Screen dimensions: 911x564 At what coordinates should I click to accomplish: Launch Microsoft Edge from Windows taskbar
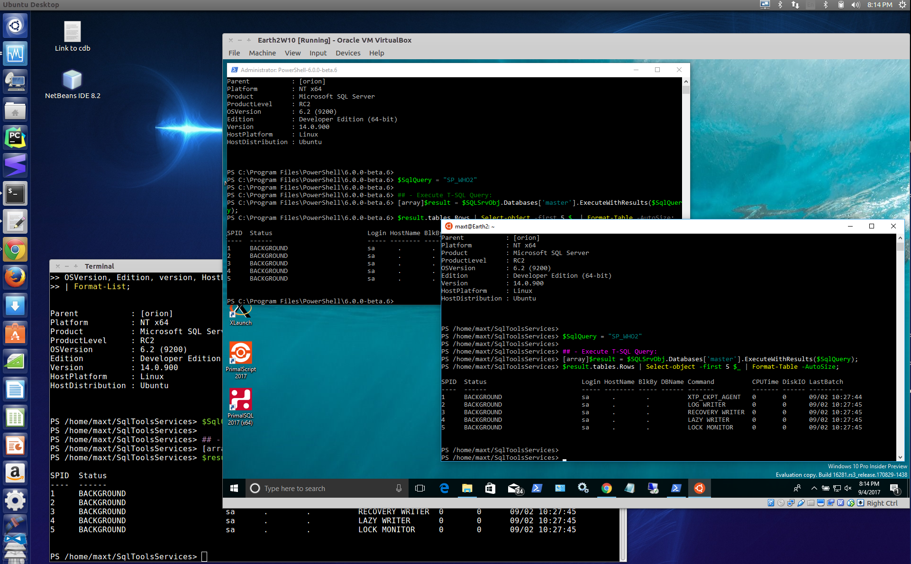(x=444, y=488)
